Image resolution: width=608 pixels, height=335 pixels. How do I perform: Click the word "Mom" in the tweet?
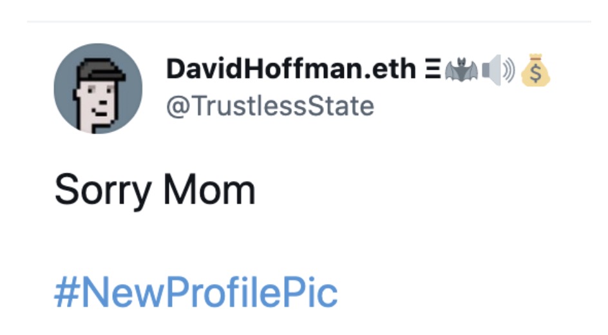click(x=209, y=191)
